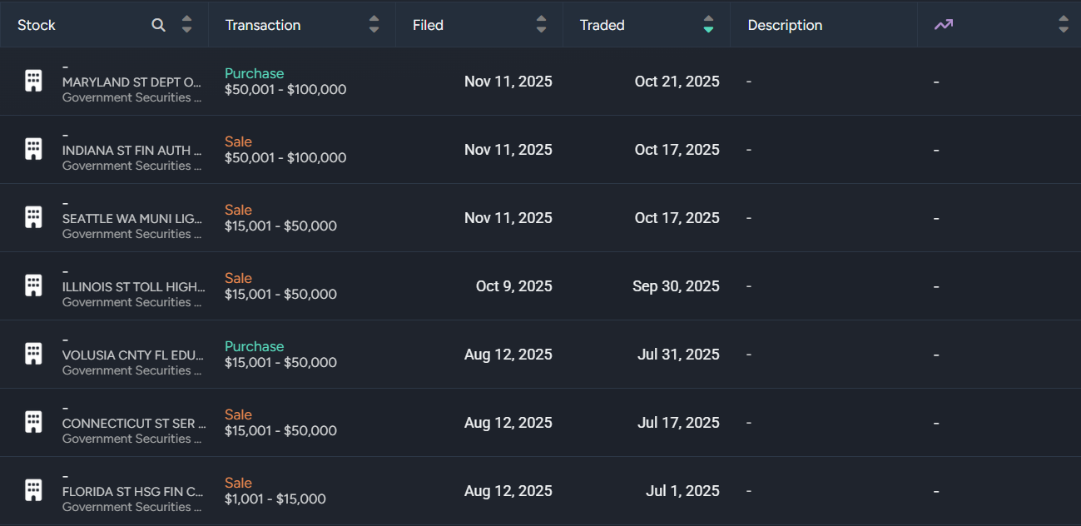1081x526 pixels.
Task: Click building icon for Maryland St Dept row
Action: (33, 81)
